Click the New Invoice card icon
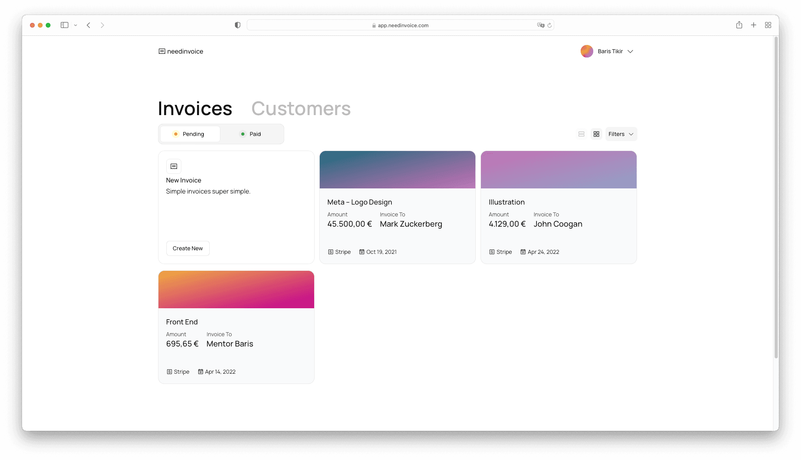801x460 pixels. [x=174, y=166]
